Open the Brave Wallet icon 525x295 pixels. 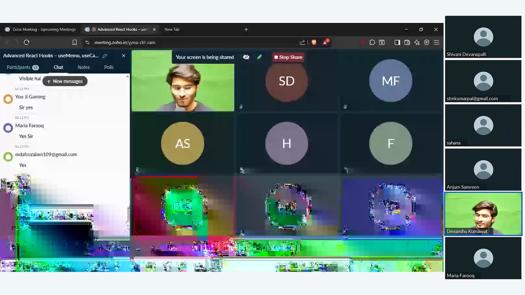coord(407,42)
